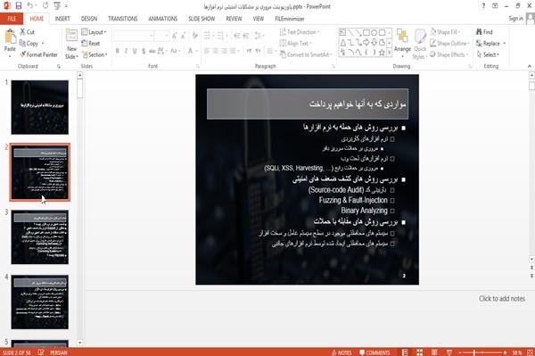Expand Shape Fill options
The height and width of the screenshot is (356, 535).
click(445, 32)
